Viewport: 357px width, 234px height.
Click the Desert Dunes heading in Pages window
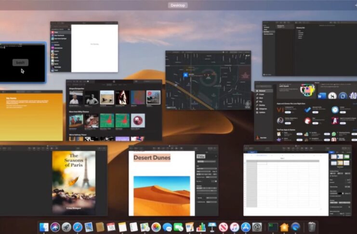click(x=152, y=158)
